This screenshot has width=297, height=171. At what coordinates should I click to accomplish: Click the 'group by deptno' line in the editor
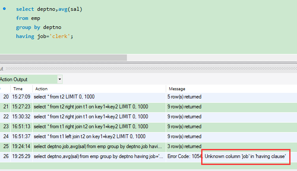(x=39, y=27)
